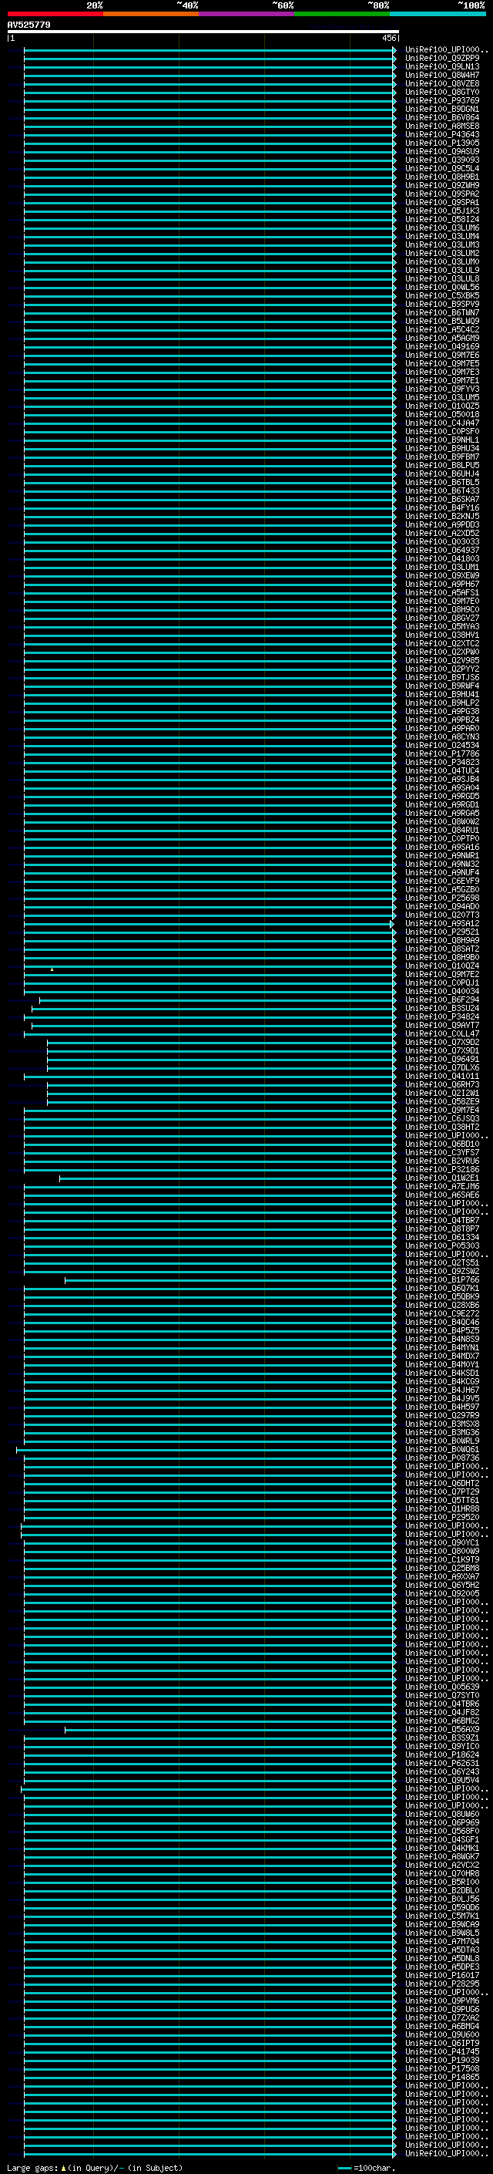Image resolution: width=493 pixels, height=2174 pixels.
Task: Select the UniRef100_Q58ZE9 row label
Action: (x=442, y=1101)
